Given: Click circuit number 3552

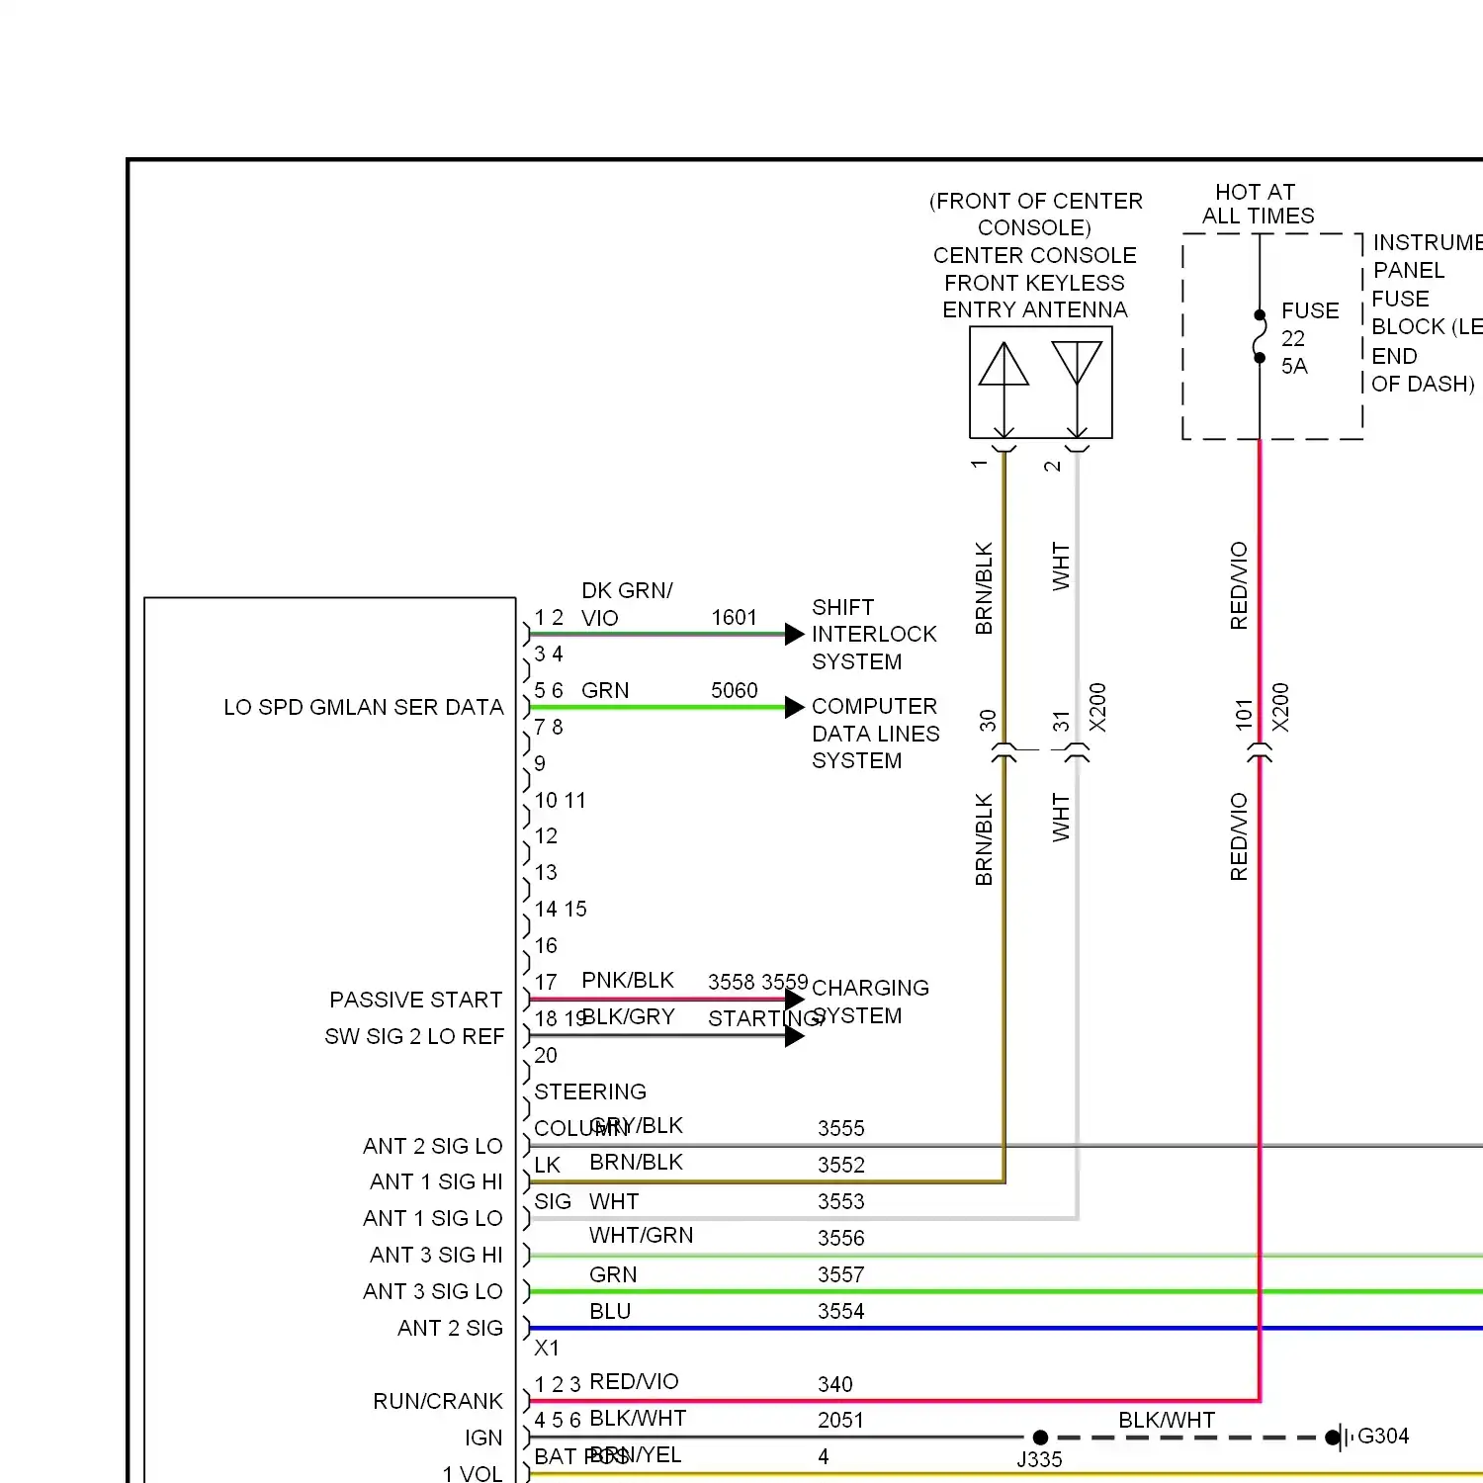Looking at the screenshot, I should 841,1165.
